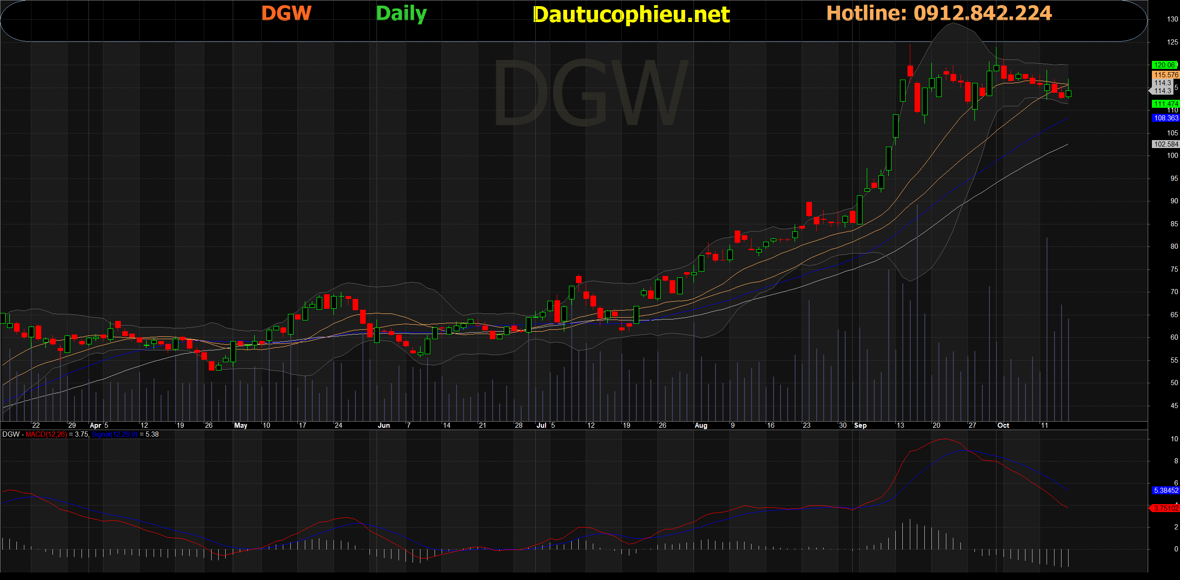Click the Jun marker on the date axis
This screenshot has width=1180, height=580.
(383, 425)
